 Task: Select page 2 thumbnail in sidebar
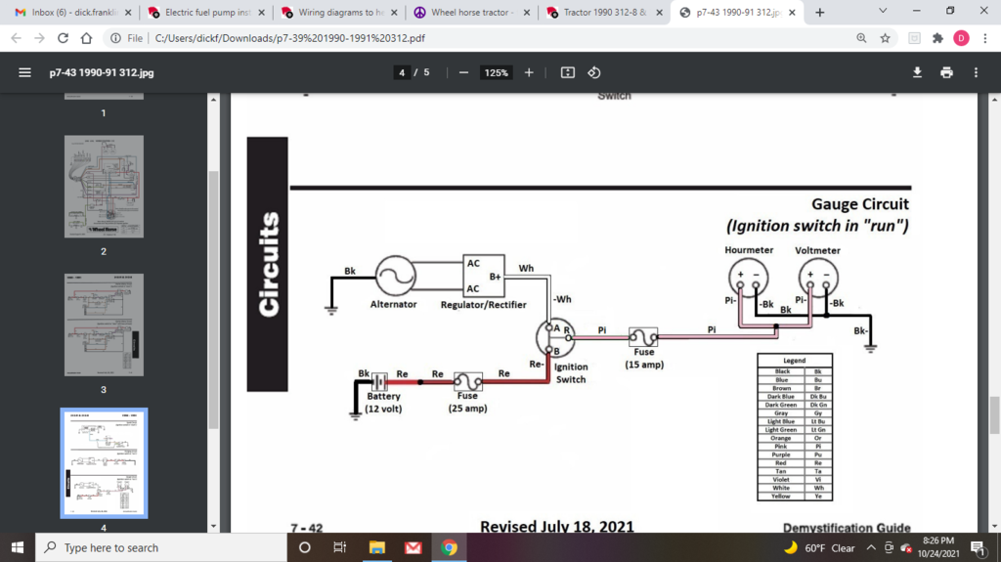tap(104, 187)
